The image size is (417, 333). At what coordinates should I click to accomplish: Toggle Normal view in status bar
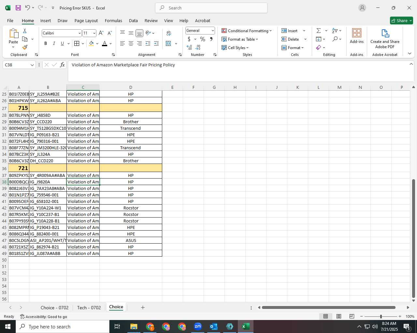pyautogui.click(x=325, y=316)
